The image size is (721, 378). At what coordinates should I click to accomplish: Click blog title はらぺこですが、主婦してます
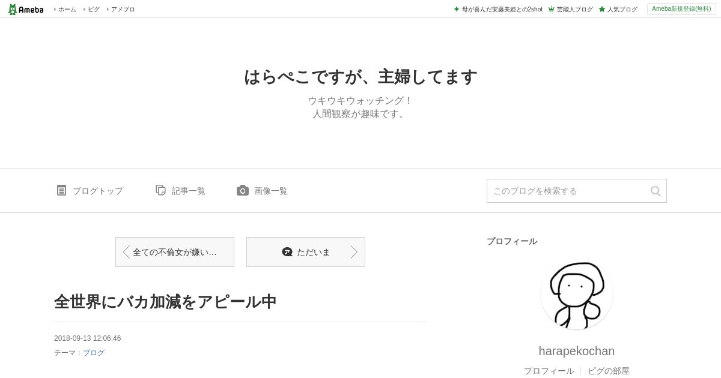point(360,77)
